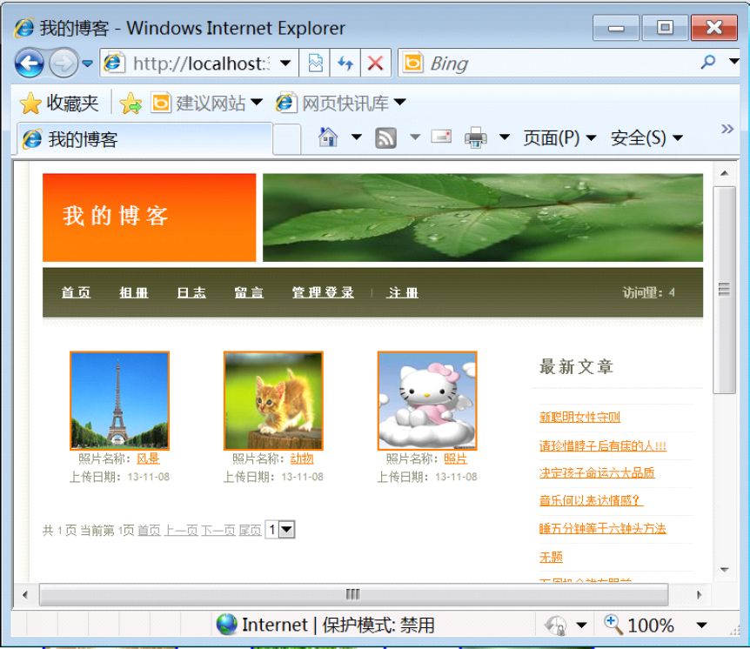Open search provider dropdown arrow
The height and width of the screenshot is (649, 750).
(x=734, y=61)
